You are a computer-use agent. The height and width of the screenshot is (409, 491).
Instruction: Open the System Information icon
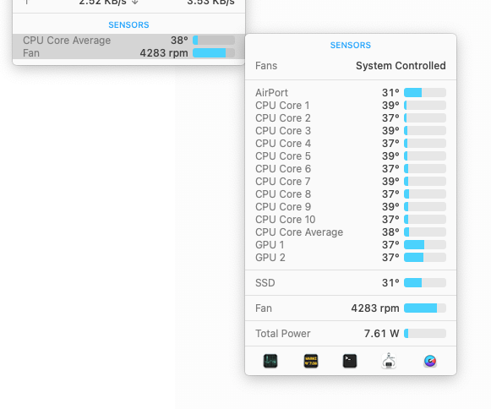coord(389,361)
